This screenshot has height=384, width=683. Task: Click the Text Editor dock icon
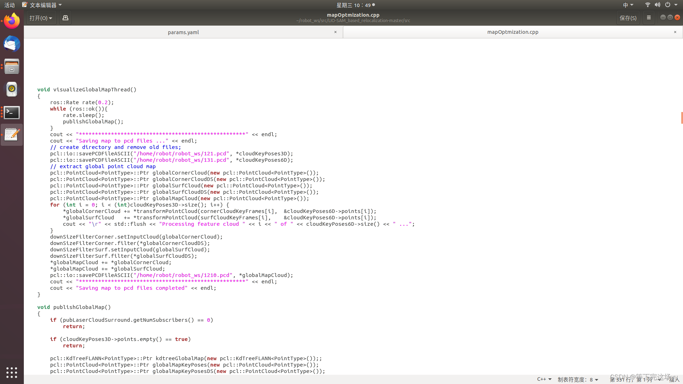(x=12, y=135)
